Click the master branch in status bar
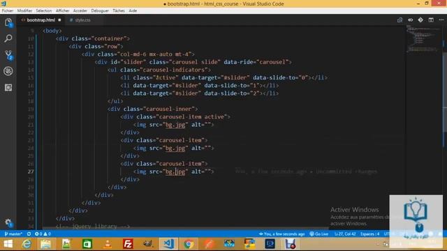Image resolution: width=447 pixels, height=251 pixels. [x=13, y=234]
